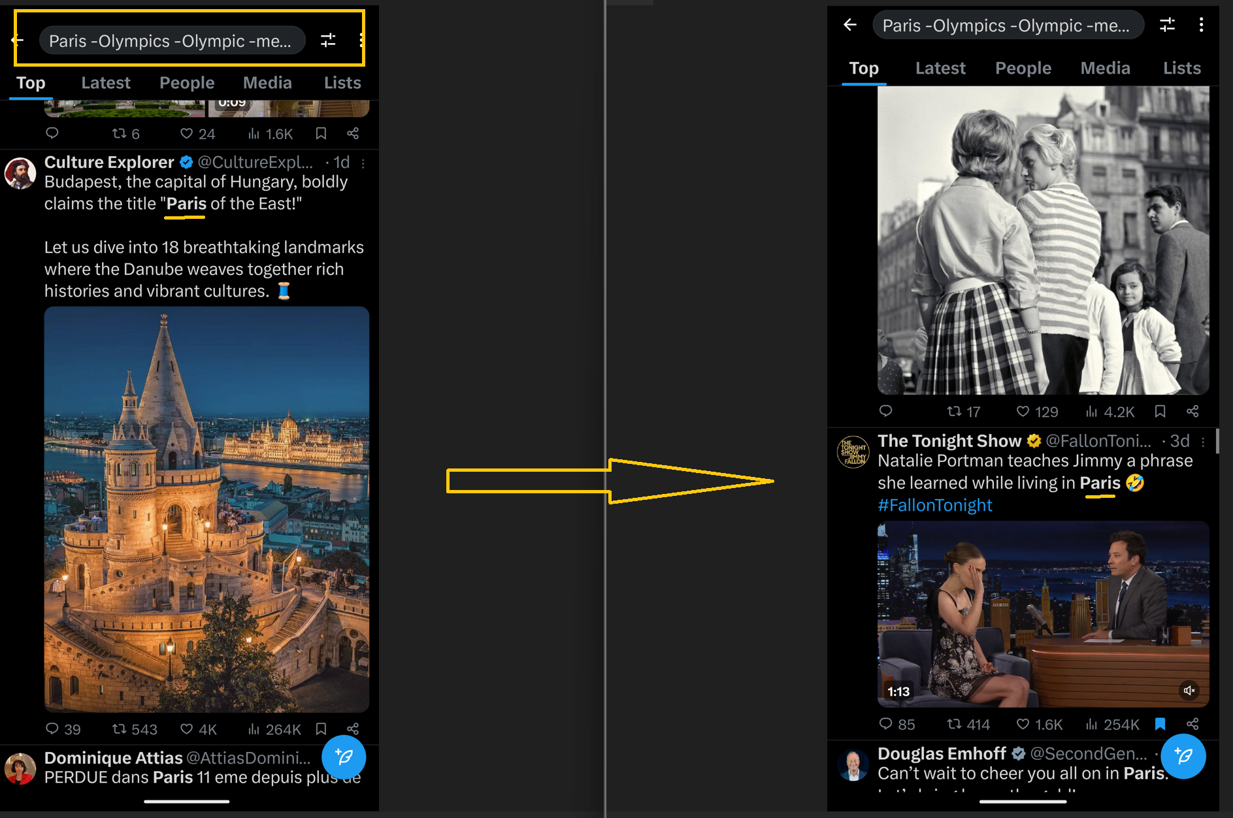Switch to Media tab on left screen
Screen dimensions: 1233x818
tap(267, 83)
